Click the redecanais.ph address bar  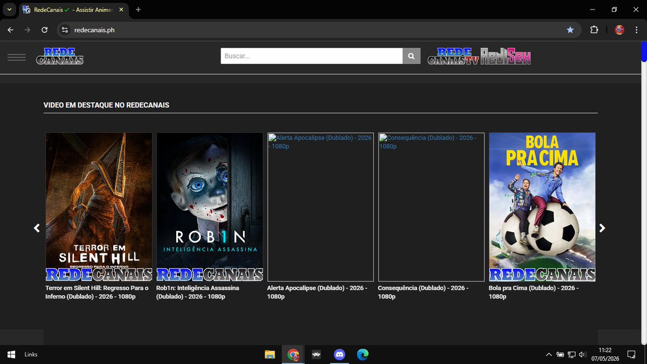pyautogui.click(x=318, y=30)
